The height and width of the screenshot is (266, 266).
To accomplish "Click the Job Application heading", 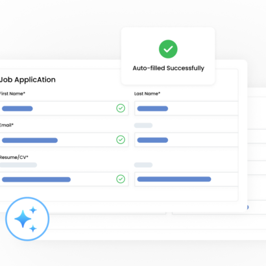I will [27, 80].
